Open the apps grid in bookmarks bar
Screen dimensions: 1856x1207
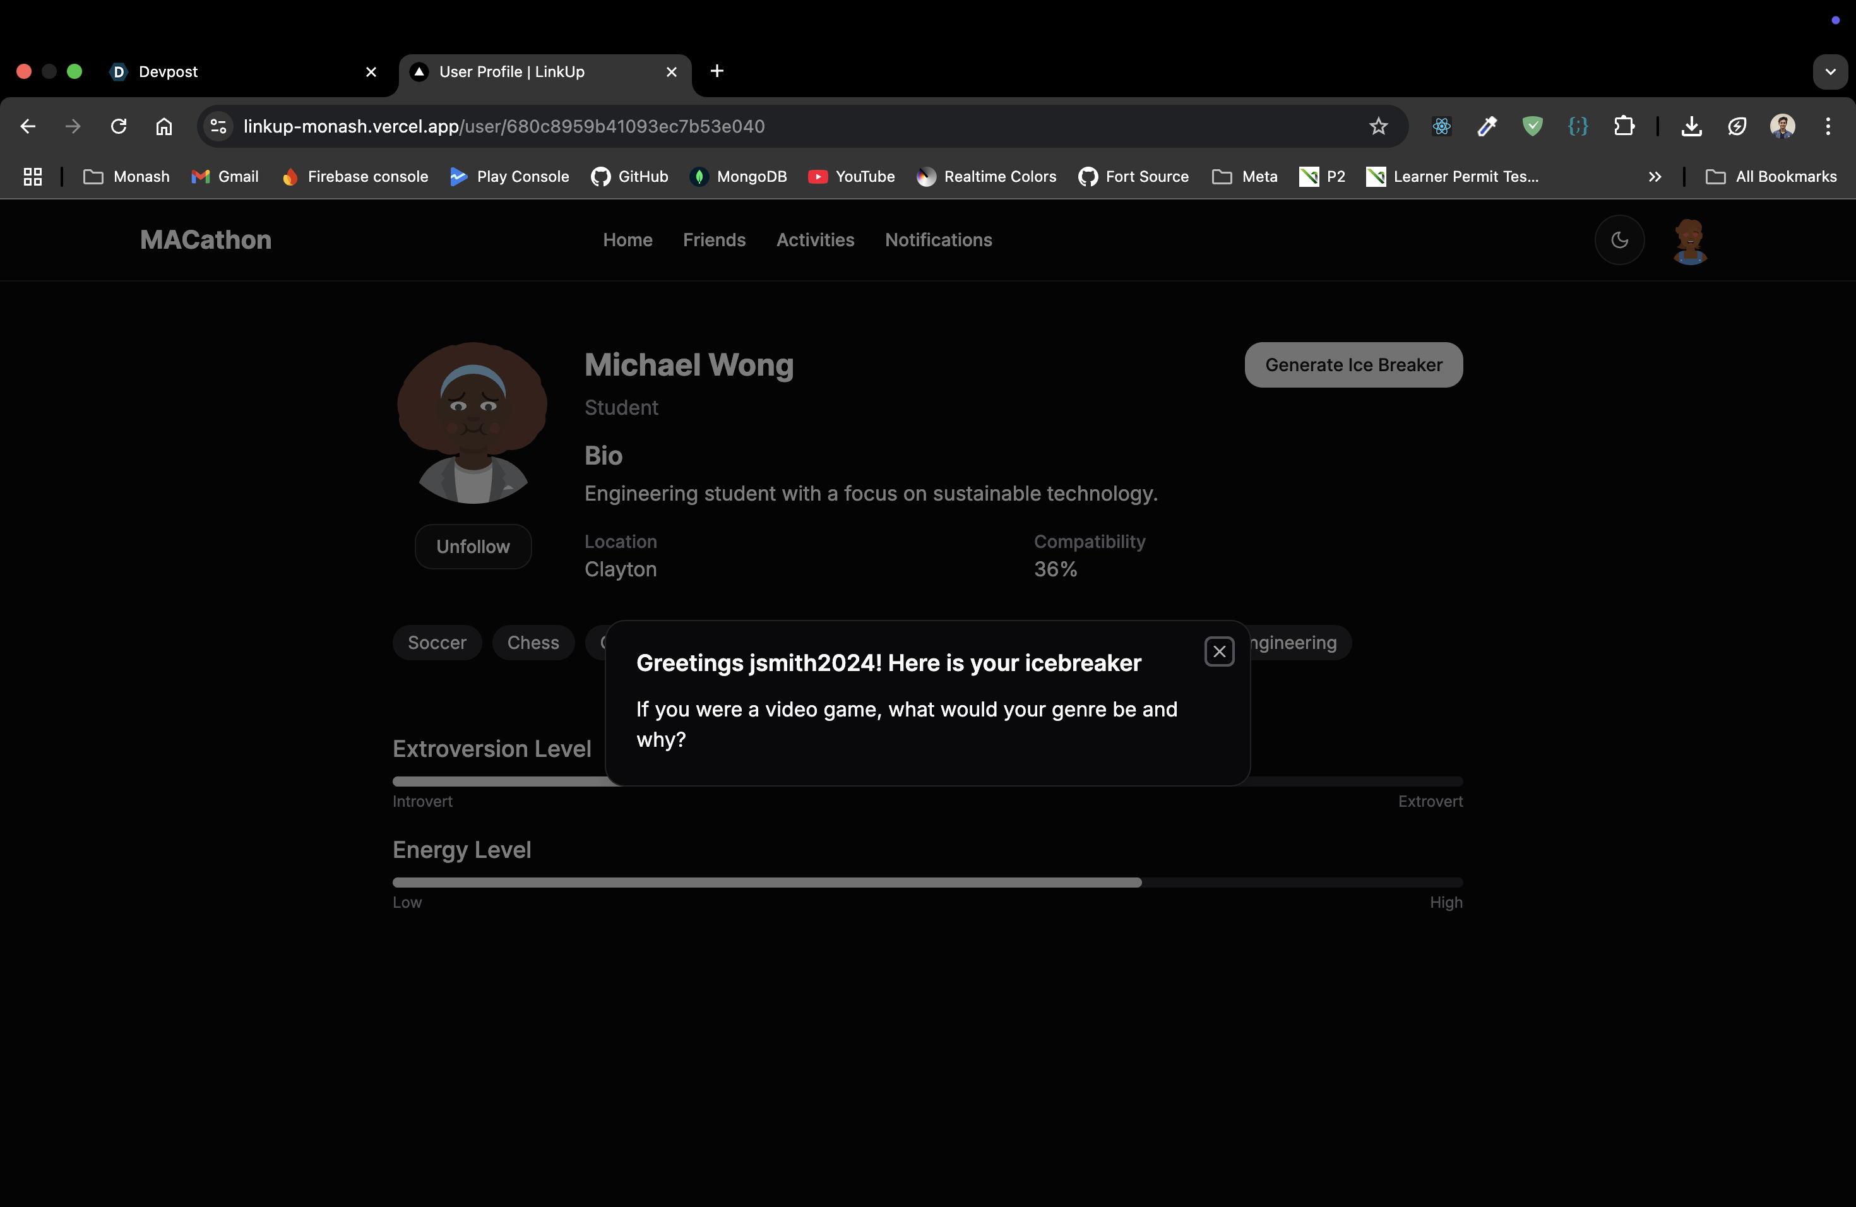tap(33, 177)
